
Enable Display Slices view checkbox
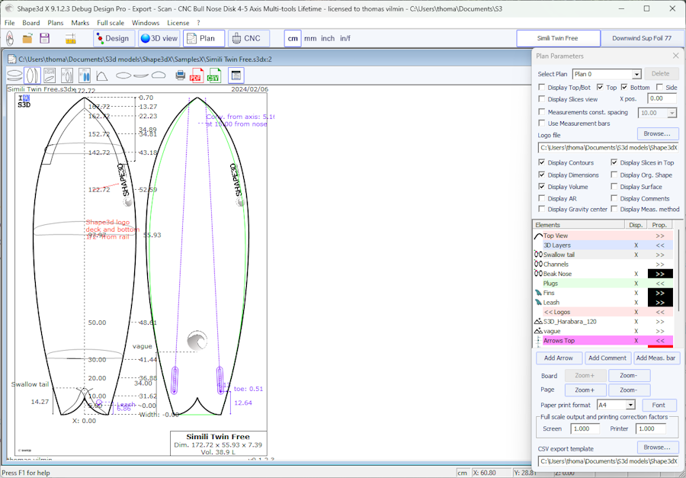pyautogui.click(x=542, y=99)
